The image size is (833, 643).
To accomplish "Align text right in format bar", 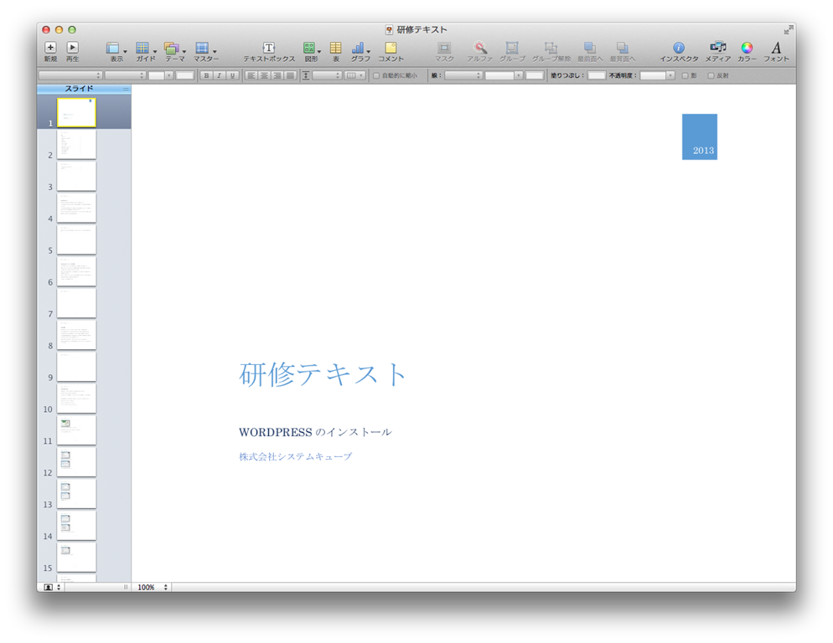I will click(x=277, y=75).
